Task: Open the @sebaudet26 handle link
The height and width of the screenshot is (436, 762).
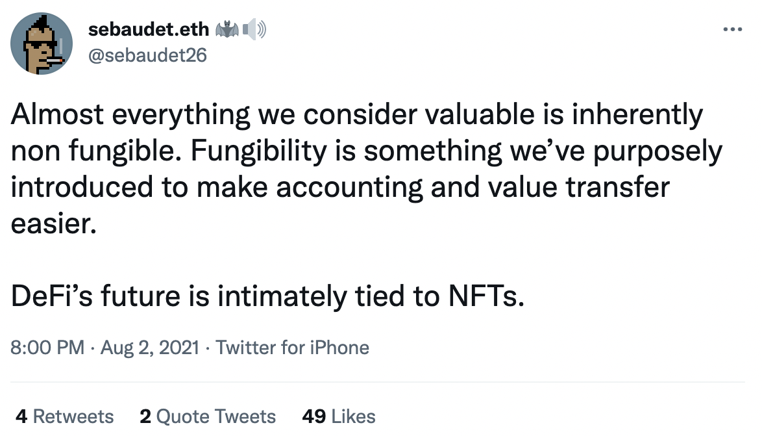Action: 147,55
